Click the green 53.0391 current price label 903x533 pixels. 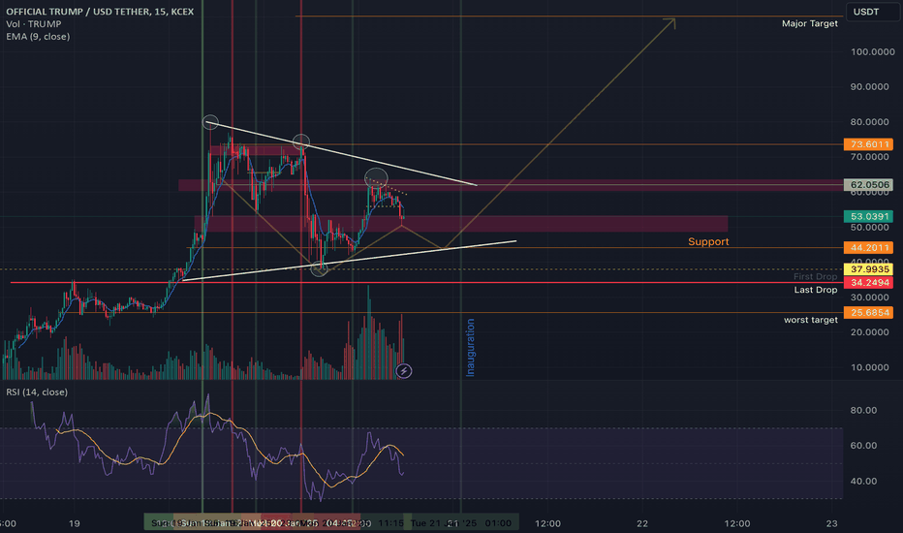click(x=868, y=217)
